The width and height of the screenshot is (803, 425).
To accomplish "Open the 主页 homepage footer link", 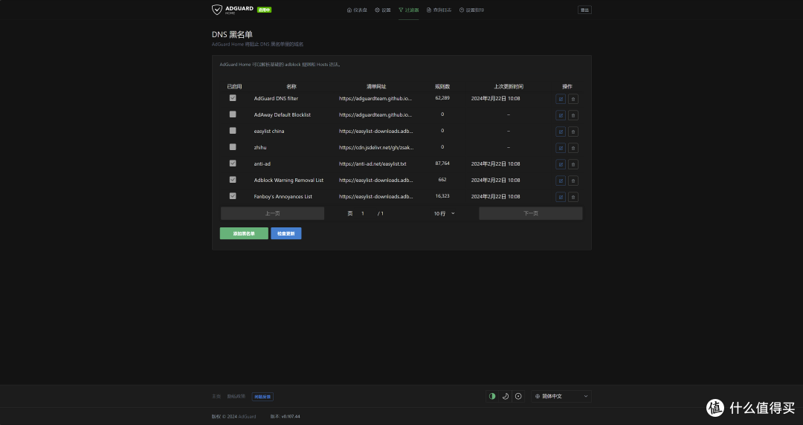I will pyautogui.click(x=216, y=396).
